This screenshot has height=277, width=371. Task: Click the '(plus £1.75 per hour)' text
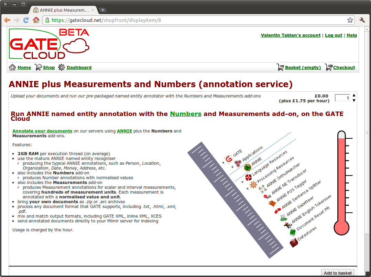point(304,101)
